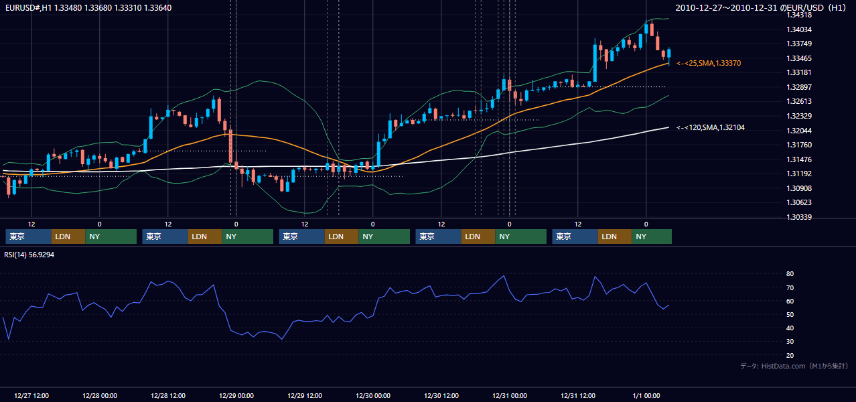Click the RSI scale value 70

(790, 287)
